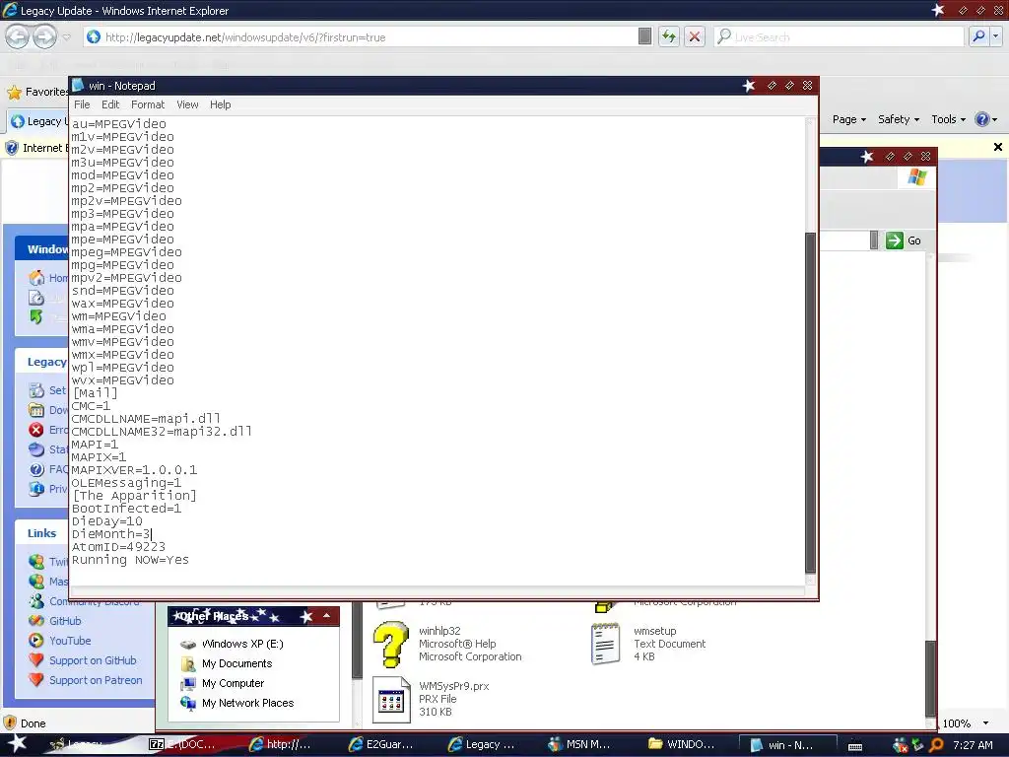Open the IE Help dropdown icon
1009x757 pixels.
985,119
